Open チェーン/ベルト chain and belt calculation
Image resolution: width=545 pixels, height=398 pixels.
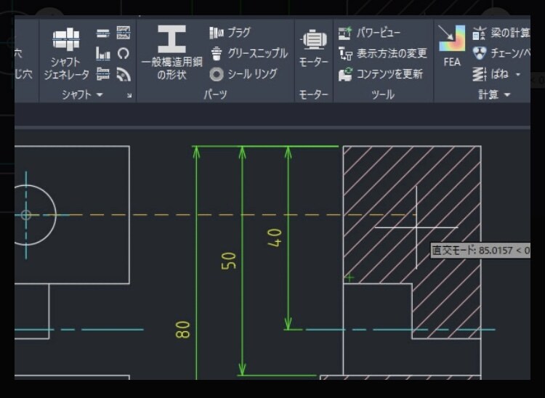501,53
